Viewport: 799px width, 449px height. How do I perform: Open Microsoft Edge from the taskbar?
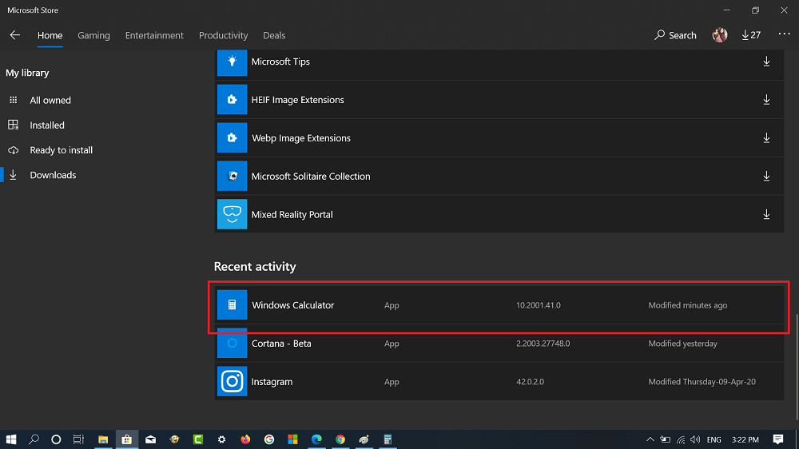pos(316,439)
